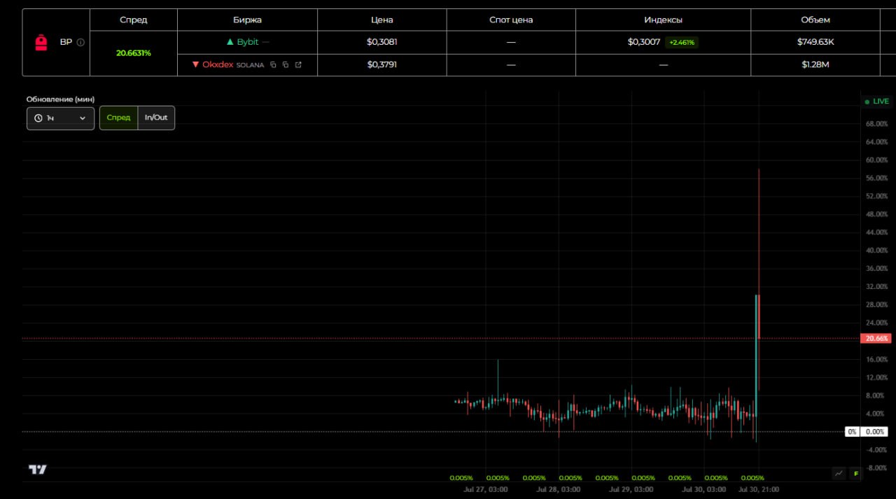Click the red BP token backpack icon

[41, 43]
